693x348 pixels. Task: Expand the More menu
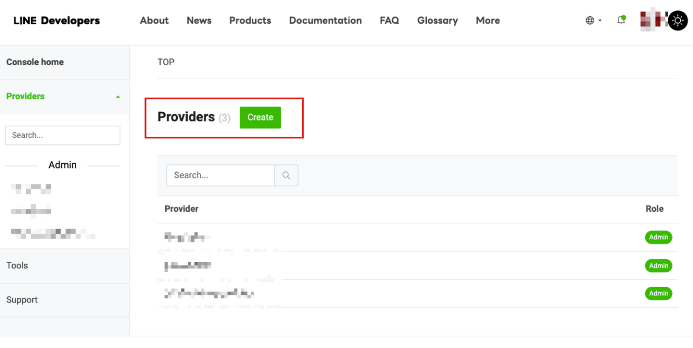(487, 20)
